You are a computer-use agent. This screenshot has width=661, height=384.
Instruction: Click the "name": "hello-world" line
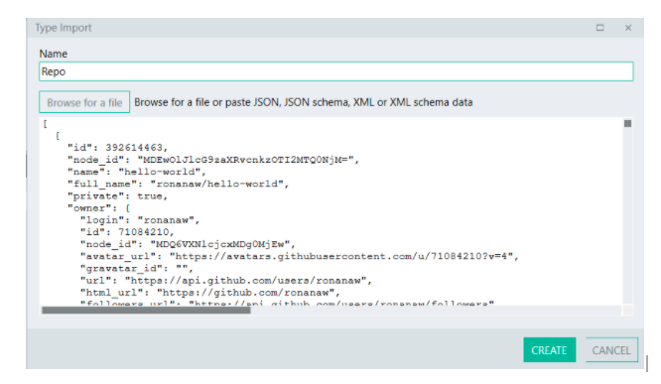click(137, 172)
